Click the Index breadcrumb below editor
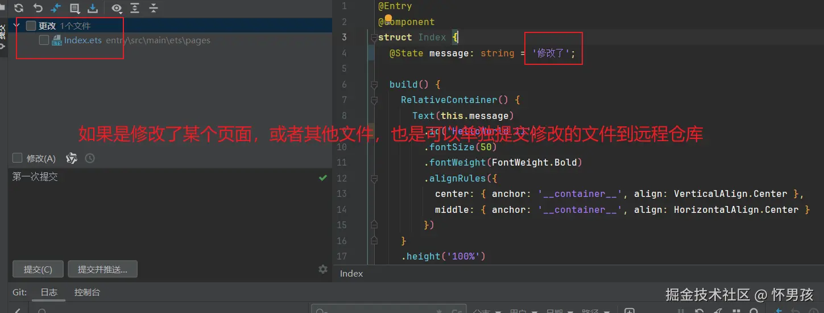 pos(351,274)
